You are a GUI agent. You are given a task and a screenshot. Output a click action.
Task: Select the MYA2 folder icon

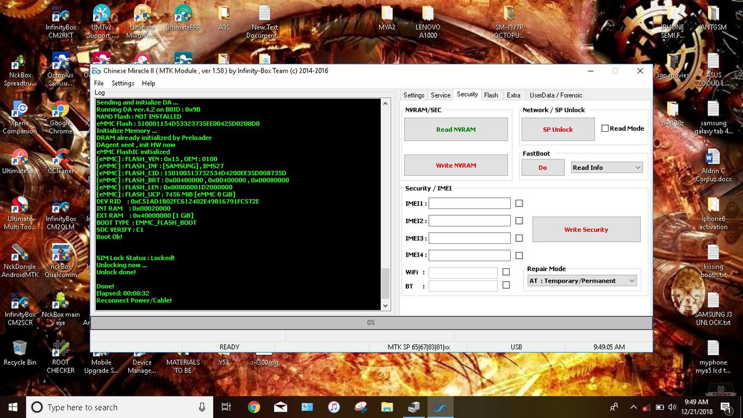387,18
